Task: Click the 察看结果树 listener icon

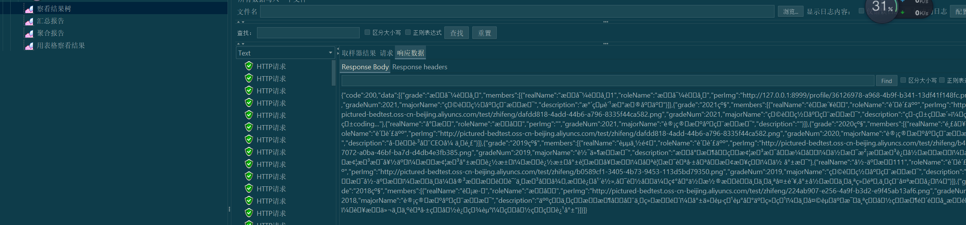Action: point(29,9)
